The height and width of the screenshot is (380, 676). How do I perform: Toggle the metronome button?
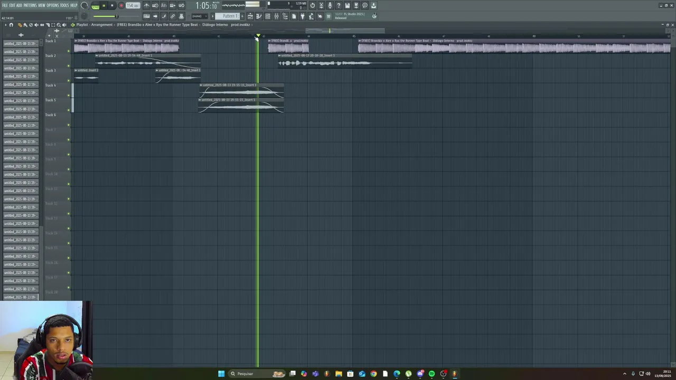click(x=146, y=5)
